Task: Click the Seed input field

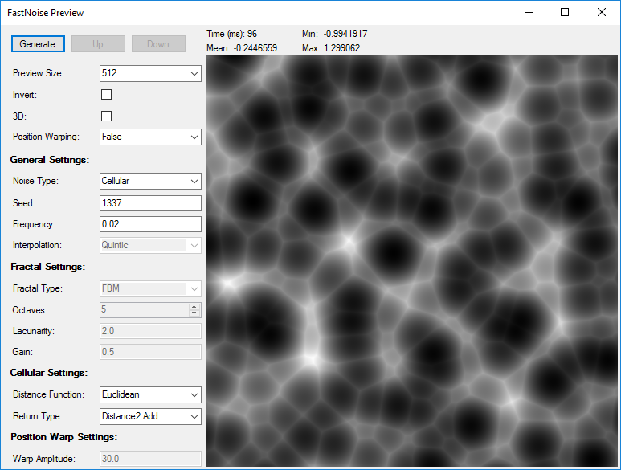Action: tap(150, 203)
